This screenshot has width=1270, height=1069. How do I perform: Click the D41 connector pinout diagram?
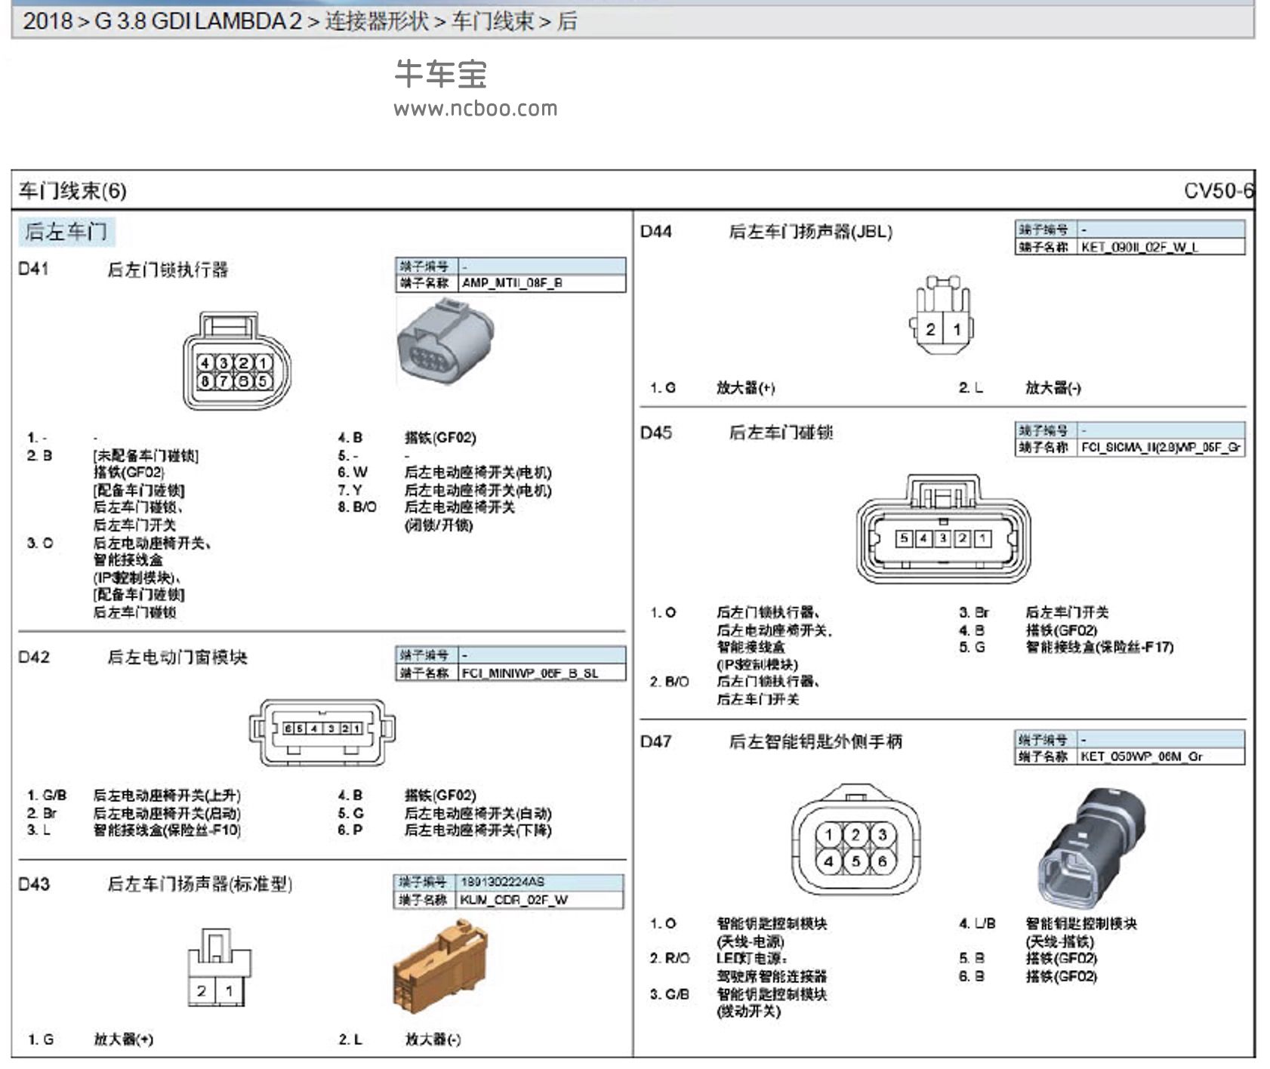point(236,361)
